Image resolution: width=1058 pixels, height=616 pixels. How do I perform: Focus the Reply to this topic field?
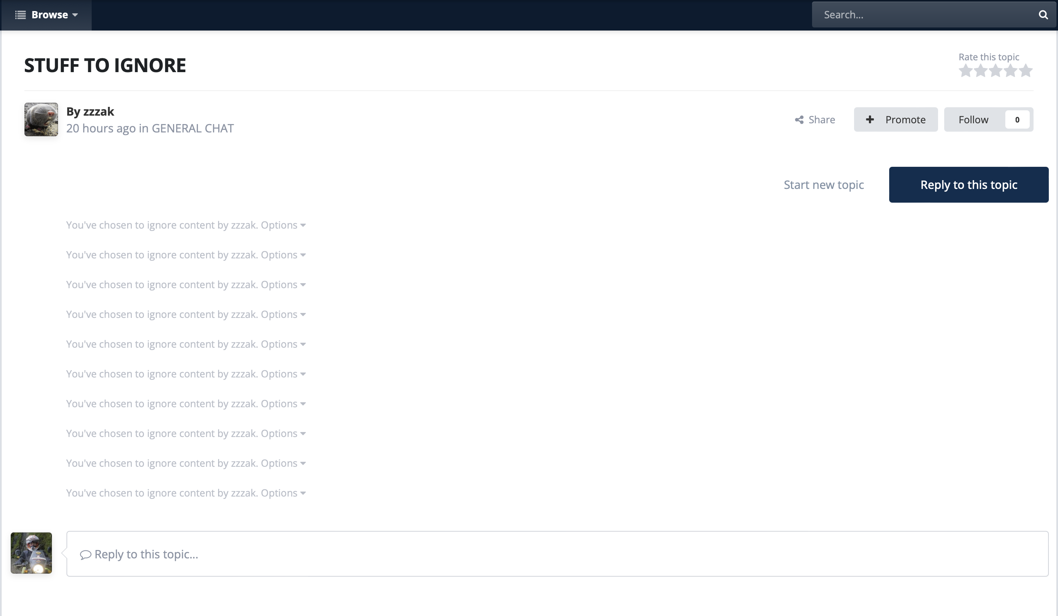point(557,554)
